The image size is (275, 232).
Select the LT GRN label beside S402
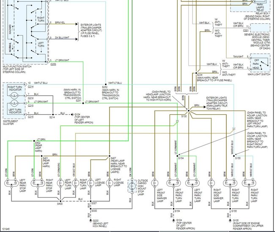coord(41,140)
